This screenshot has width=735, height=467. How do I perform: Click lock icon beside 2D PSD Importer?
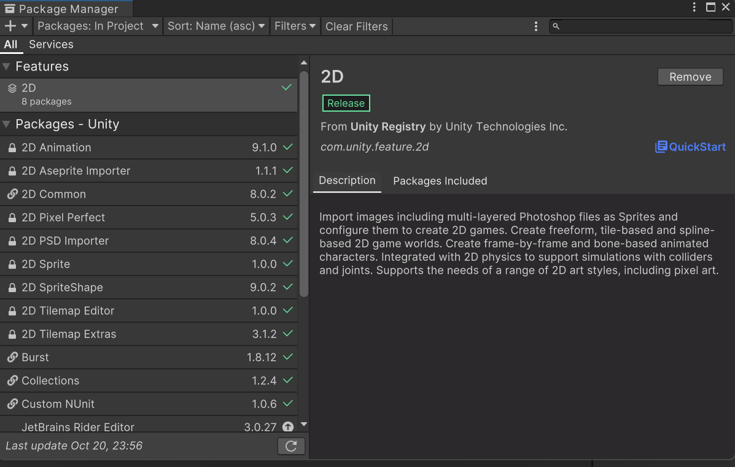pyautogui.click(x=12, y=241)
